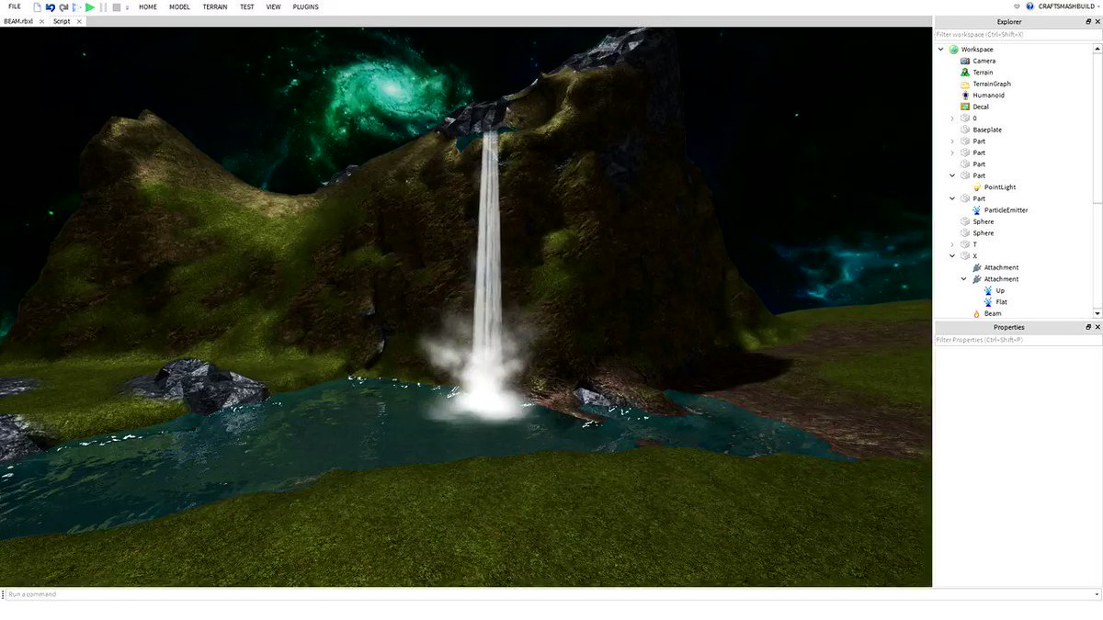Image resolution: width=1103 pixels, height=620 pixels.
Task: Select the TerrainGraph folder icon
Action: click(964, 84)
